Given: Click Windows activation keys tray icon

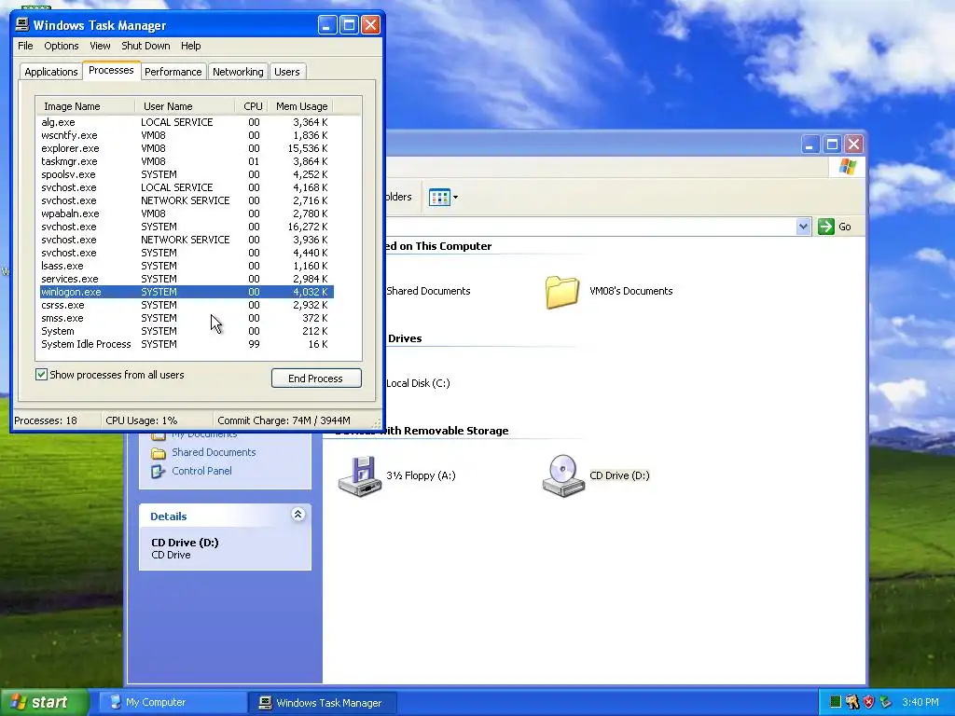Looking at the screenshot, I should tap(852, 702).
